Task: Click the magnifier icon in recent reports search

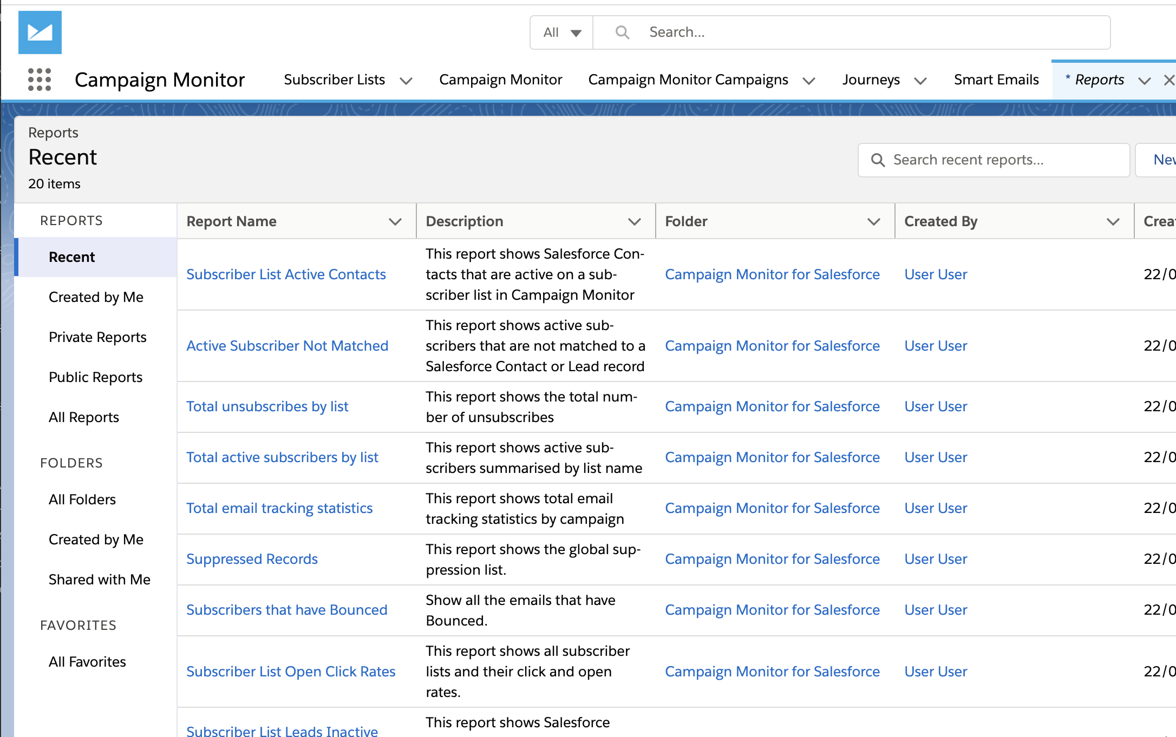Action: (878, 160)
